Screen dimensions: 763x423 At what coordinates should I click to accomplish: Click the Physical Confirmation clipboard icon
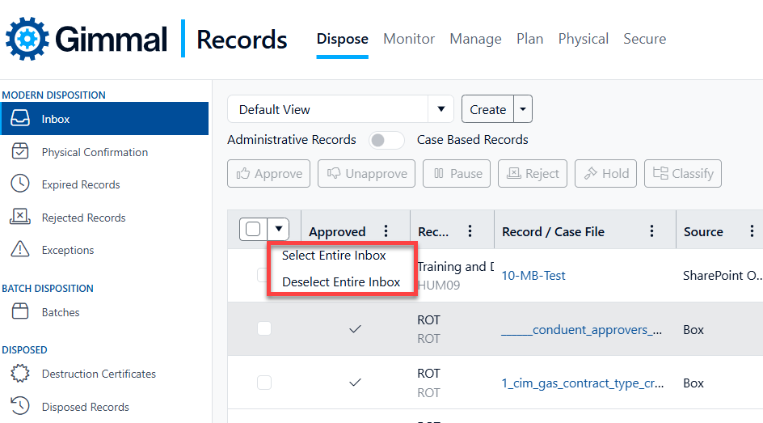(x=20, y=152)
